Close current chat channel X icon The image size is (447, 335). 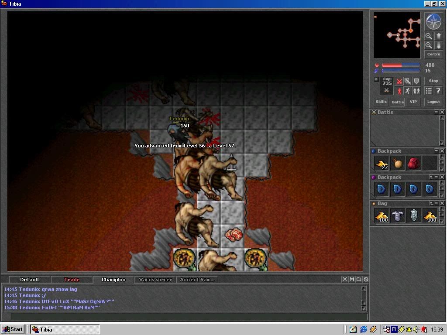345,280
